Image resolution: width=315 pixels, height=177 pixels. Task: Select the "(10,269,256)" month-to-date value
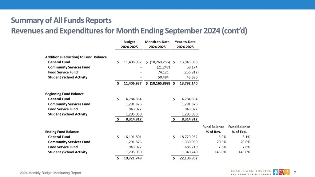click(x=160, y=62)
